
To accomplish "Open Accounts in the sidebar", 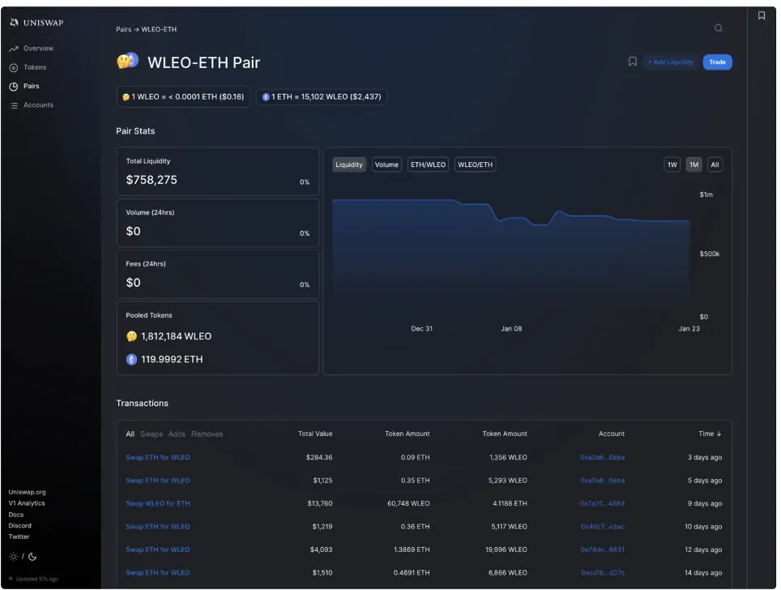I will click(x=38, y=105).
